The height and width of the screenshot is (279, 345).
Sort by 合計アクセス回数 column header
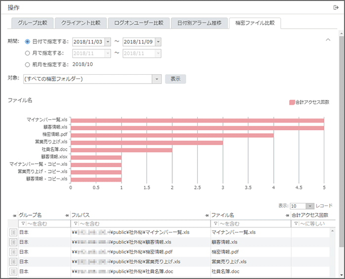pyautogui.click(x=310, y=215)
